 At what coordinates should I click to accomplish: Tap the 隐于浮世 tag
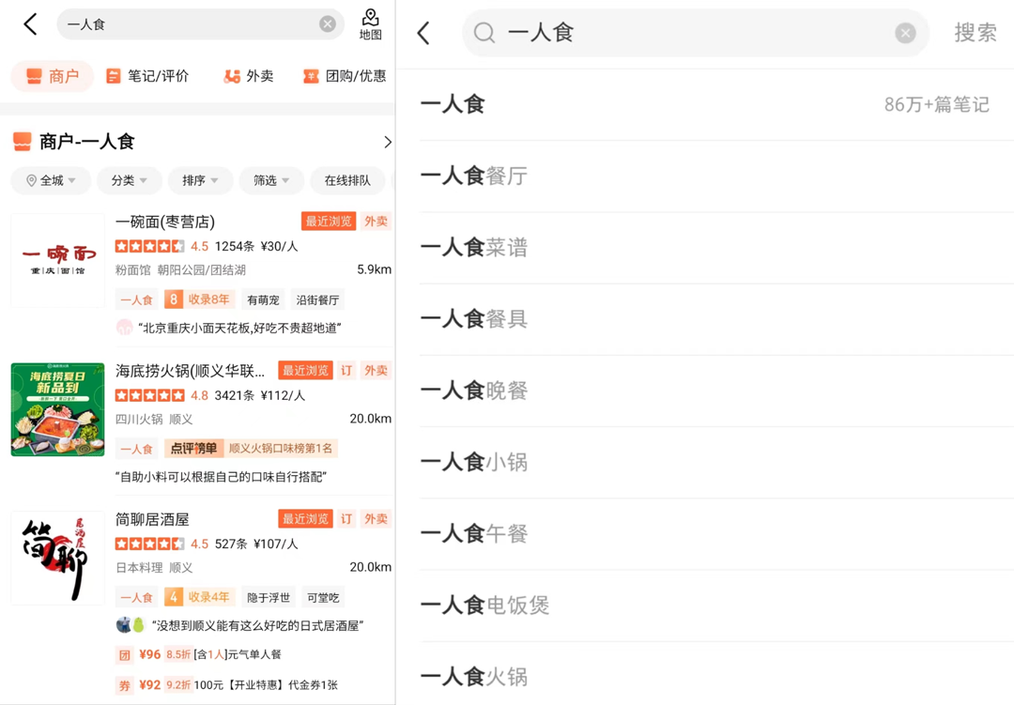point(269,598)
